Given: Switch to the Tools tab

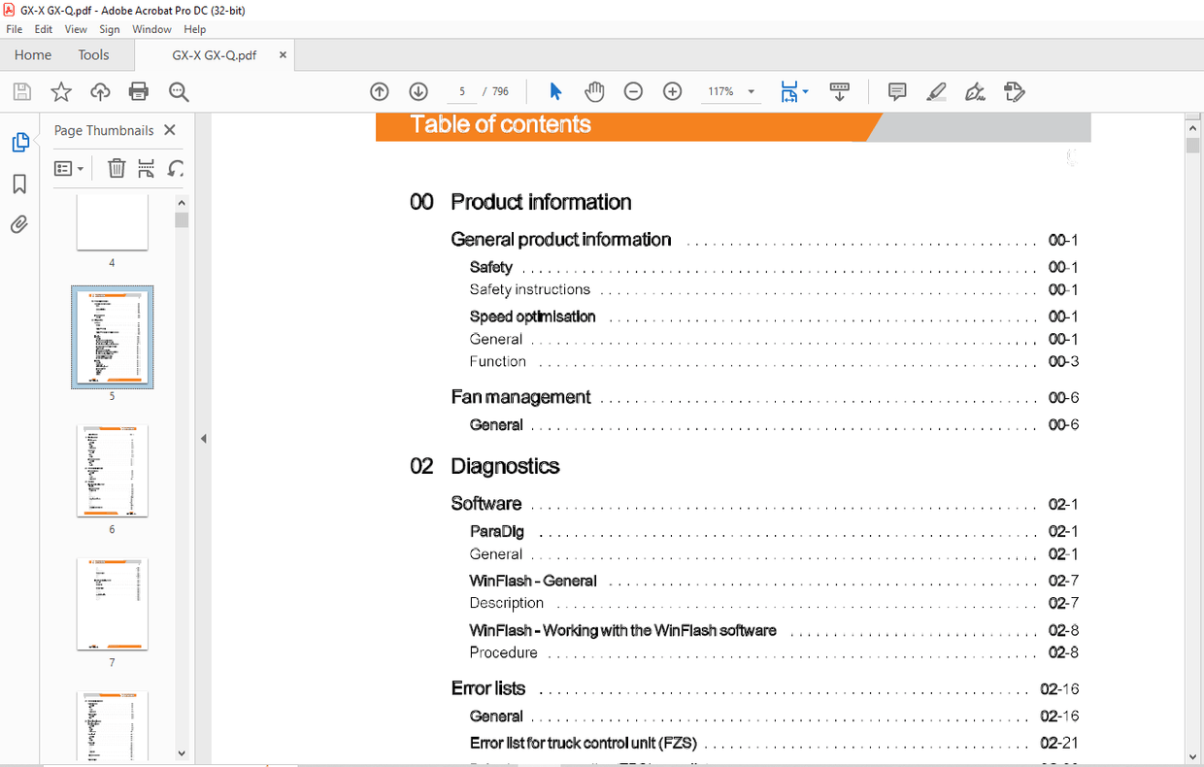Looking at the screenshot, I should coord(93,54).
